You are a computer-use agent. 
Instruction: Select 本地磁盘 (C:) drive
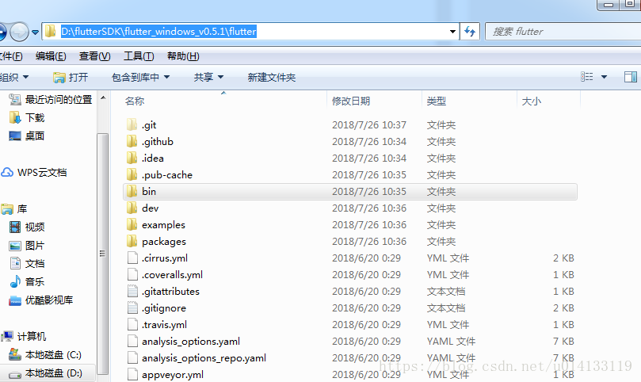45,354
